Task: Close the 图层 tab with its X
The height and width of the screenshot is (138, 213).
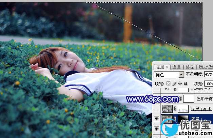Action: (x=167, y=67)
